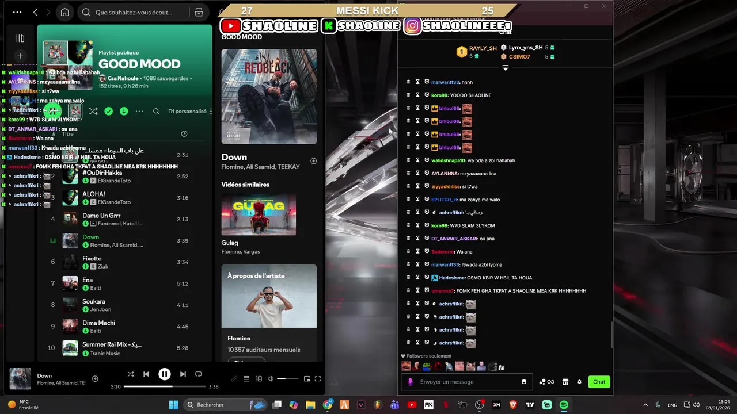
Task: Open the playback queue icon
Action: tap(246, 379)
